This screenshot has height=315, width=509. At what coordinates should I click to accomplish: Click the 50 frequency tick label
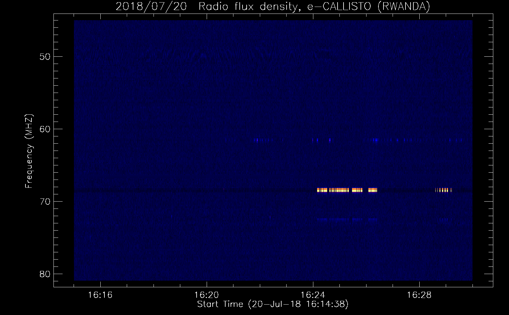(x=45, y=57)
